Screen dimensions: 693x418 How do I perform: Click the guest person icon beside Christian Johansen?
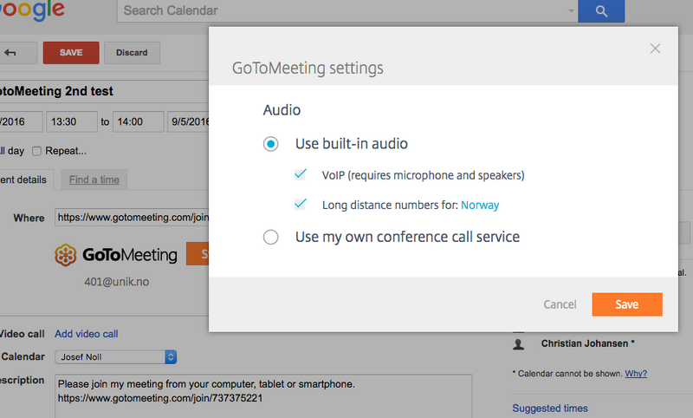(518, 344)
